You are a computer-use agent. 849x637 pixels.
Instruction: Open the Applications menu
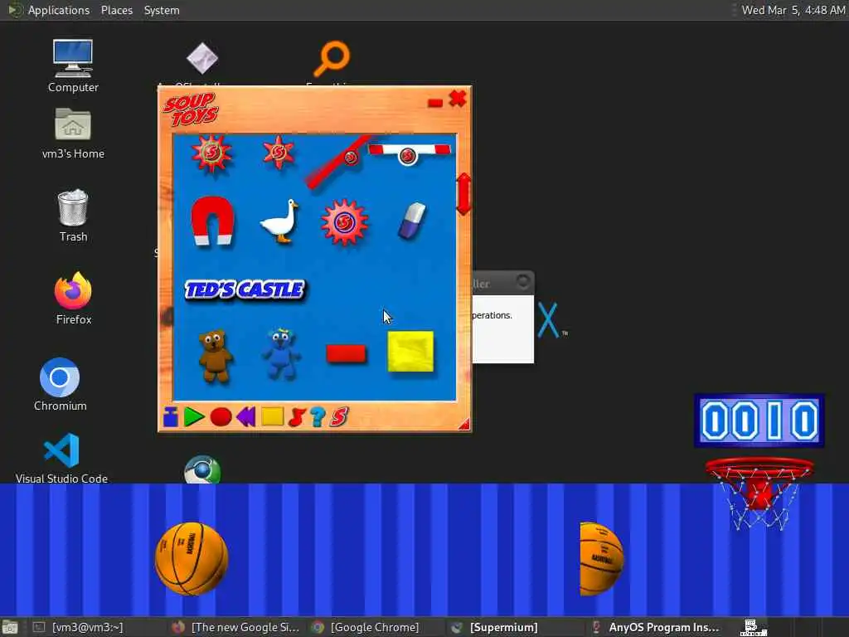pos(59,10)
